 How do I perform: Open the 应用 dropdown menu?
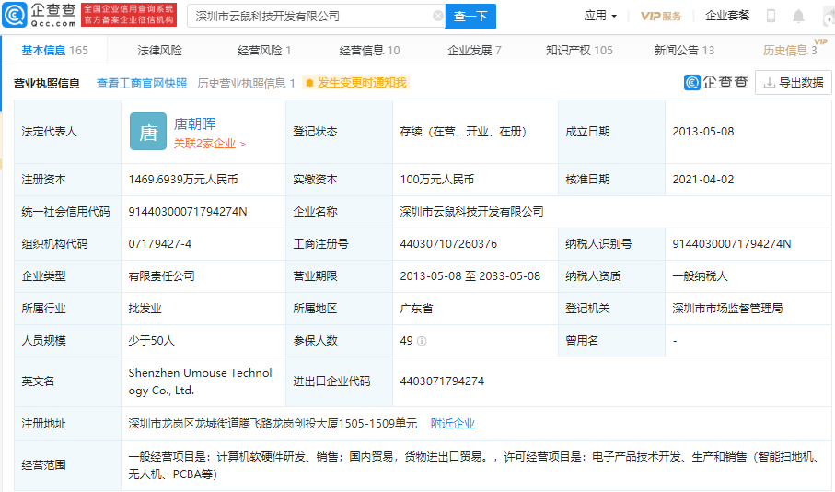click(600, 16)
